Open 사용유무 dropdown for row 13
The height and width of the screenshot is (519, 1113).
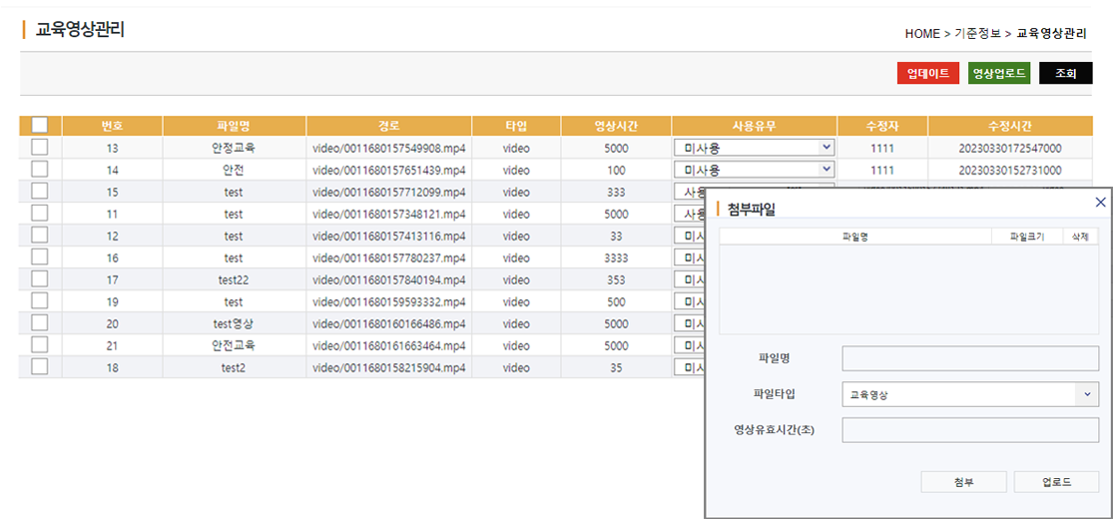(754, 148)
